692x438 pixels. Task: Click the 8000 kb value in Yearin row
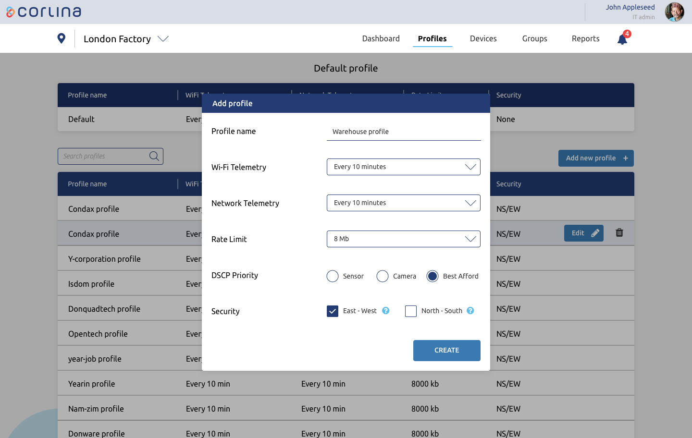click(425, 384)
